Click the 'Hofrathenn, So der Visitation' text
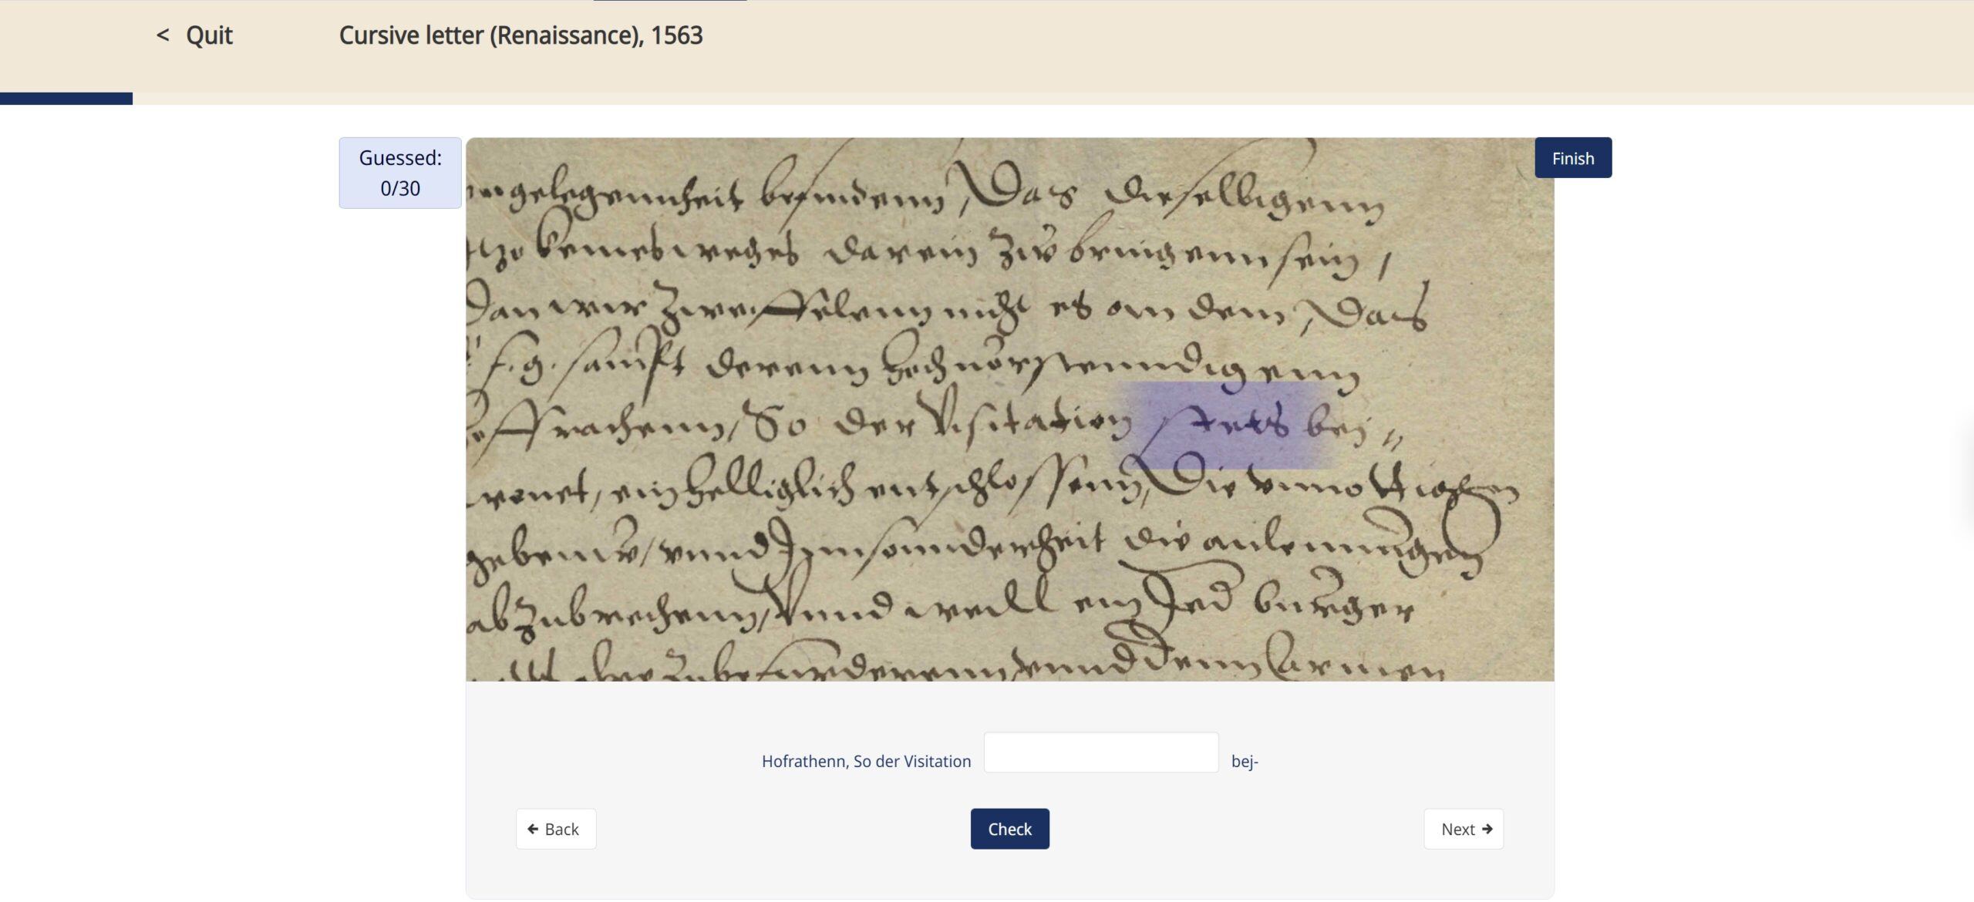1974x902 pixels. coord(867,762)
